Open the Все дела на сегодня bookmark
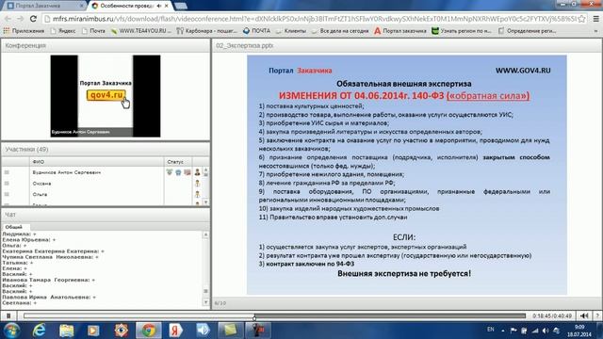Viewport: 603px width, 339px height. click(340, 31)
